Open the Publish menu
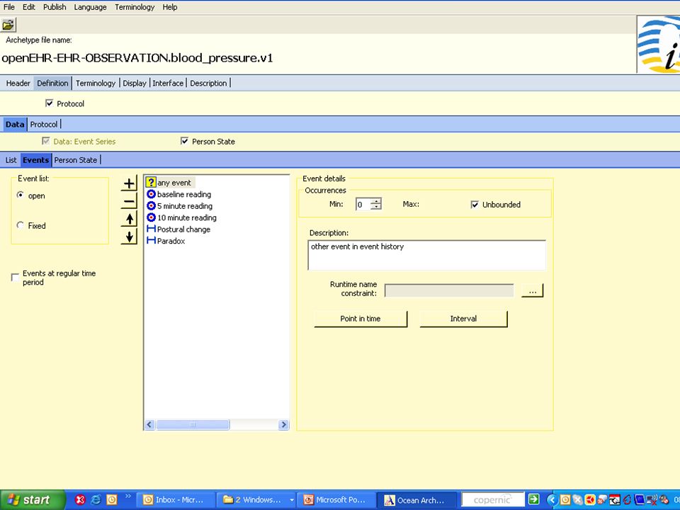Screen dimensions: 680x510 pyautogui.click(x=55, y=7)
